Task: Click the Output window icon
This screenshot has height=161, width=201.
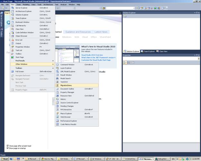Action: 13,43
